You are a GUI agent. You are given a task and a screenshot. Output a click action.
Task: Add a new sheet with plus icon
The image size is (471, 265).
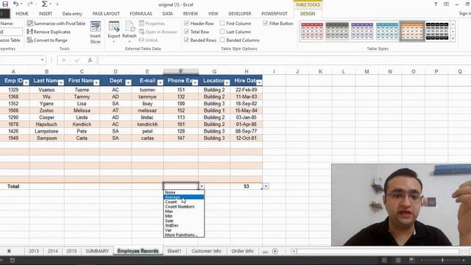[x=275, y=251]
